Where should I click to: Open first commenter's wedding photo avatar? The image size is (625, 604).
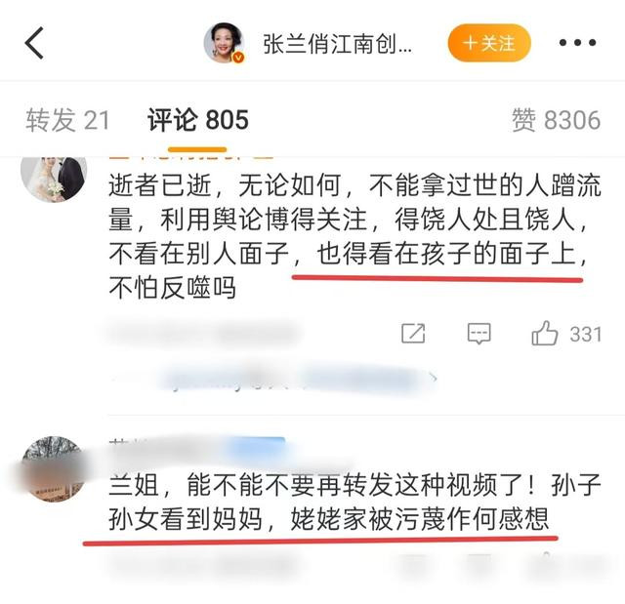(54, 179)
